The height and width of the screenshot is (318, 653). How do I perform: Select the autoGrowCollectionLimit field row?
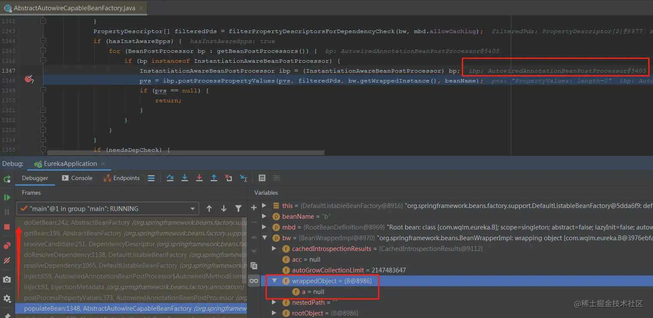[457, 270]
